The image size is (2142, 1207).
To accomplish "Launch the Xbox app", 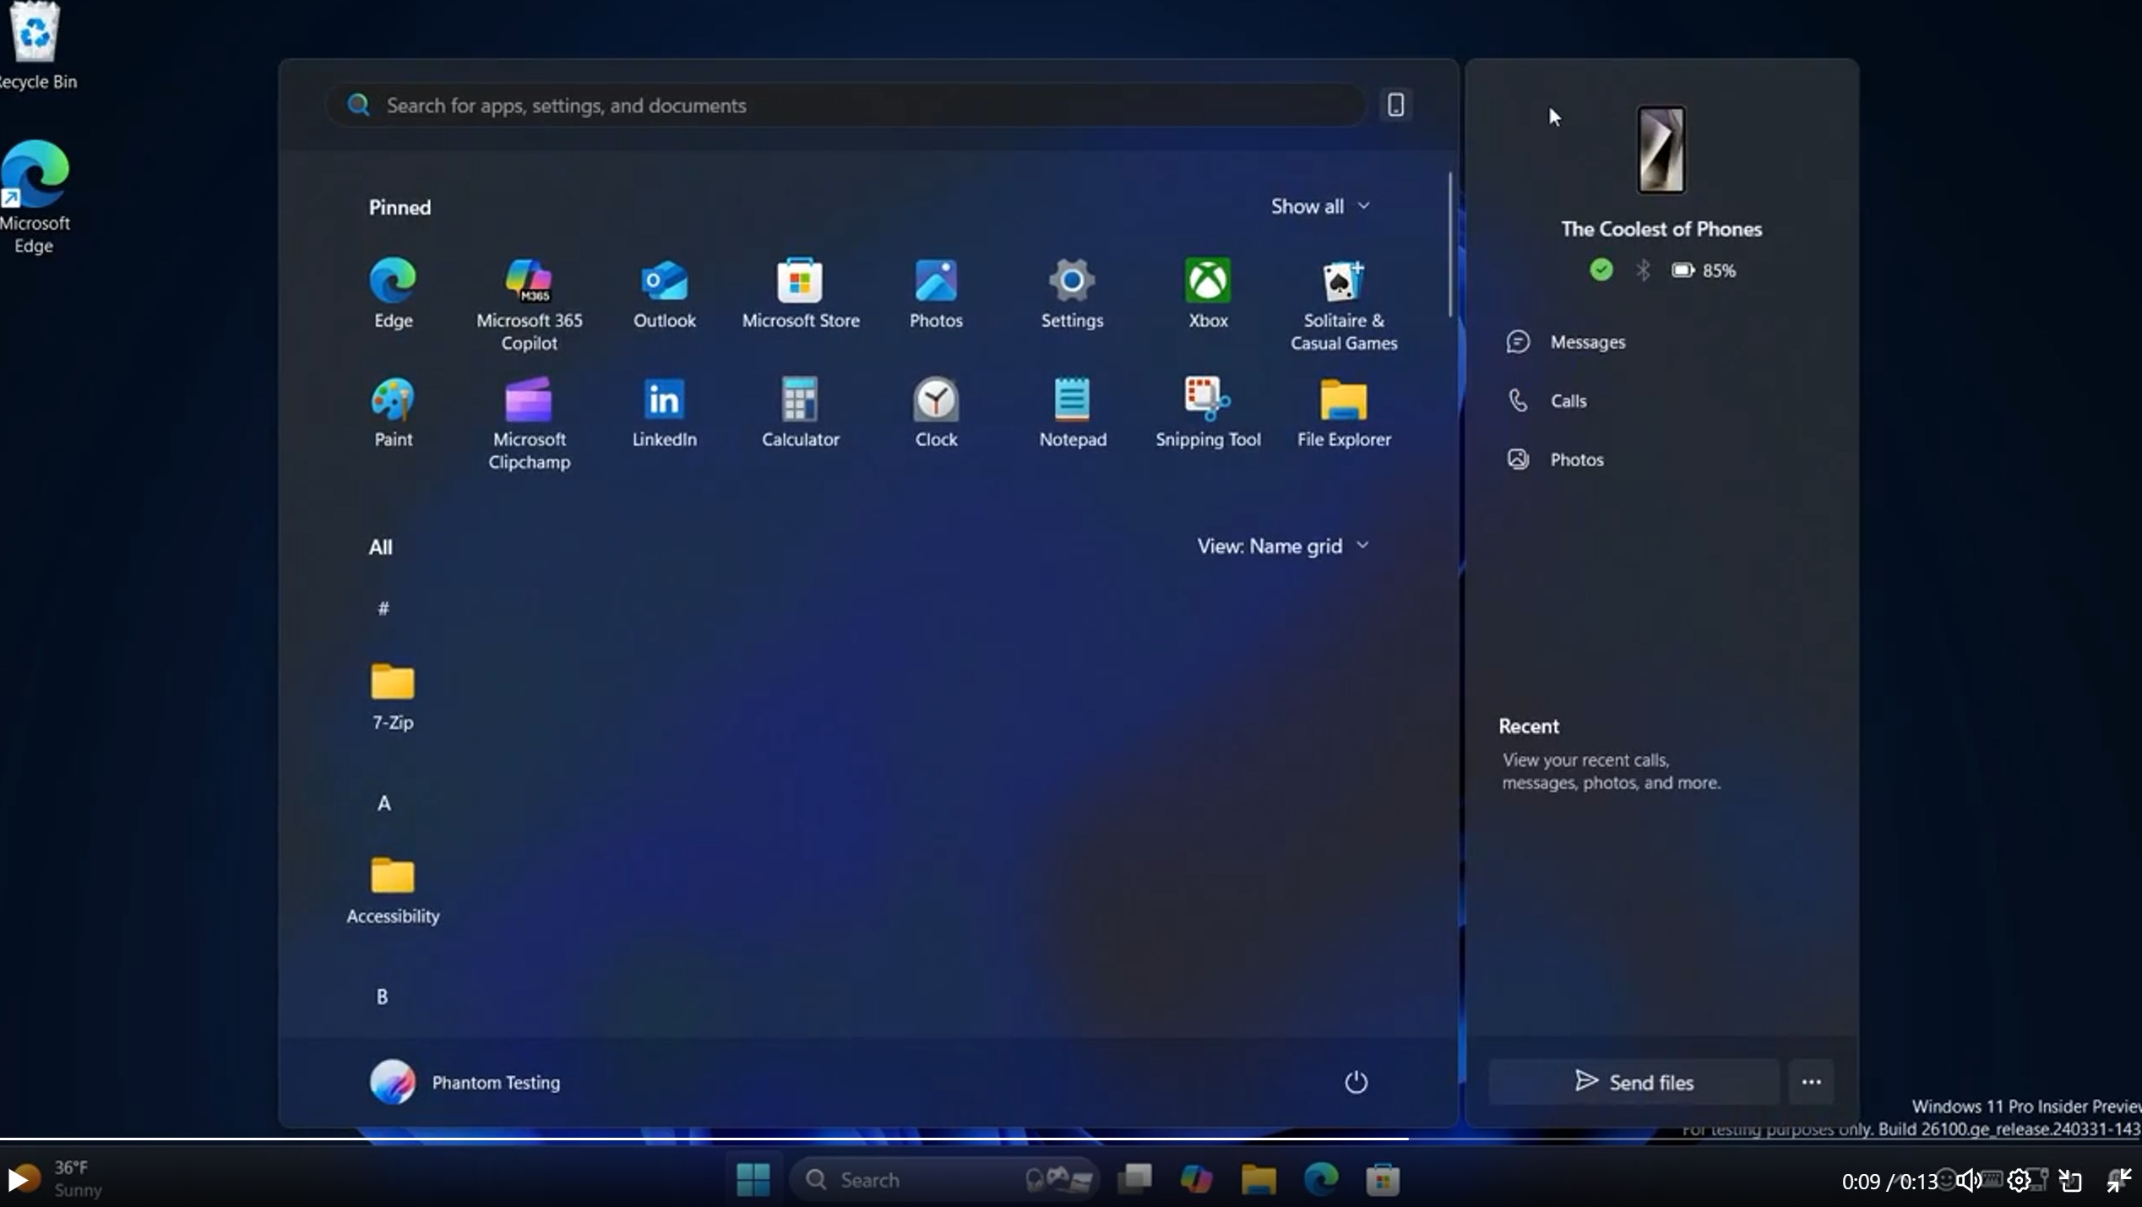I will [x=1208, y=293].
